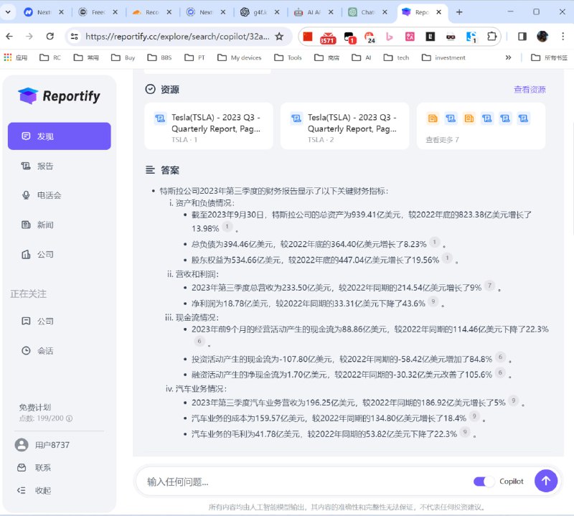Open 电话会 via the microphone icon
Image resolution: width=574 pixels, height=516 pixels.
click(x=25, y=195)
